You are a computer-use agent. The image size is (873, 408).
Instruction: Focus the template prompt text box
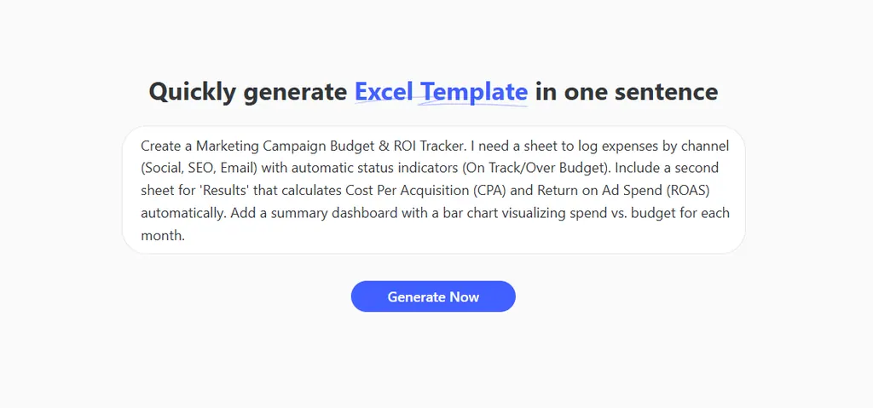[433, 190]
